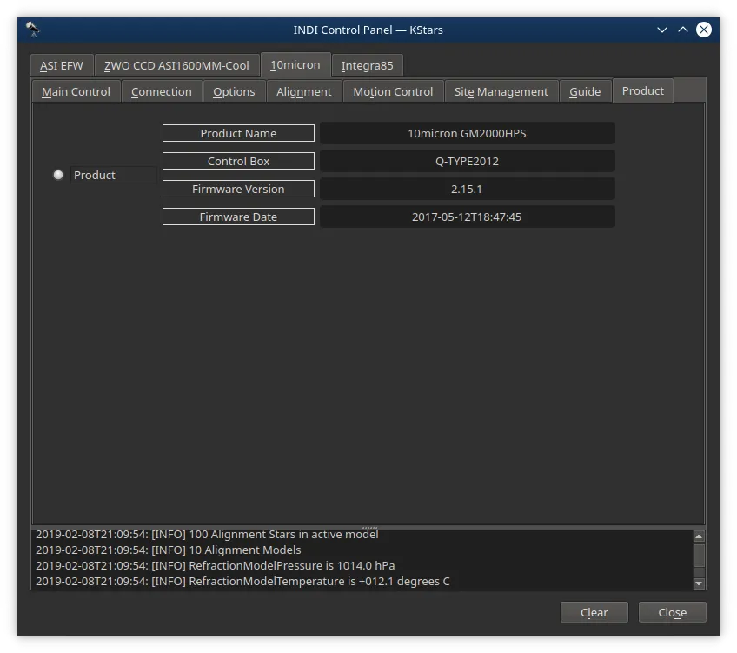Screen dimensions: 737x653
Task: Click the KStars telescope icon in title bar
Action: pos(32,30)
